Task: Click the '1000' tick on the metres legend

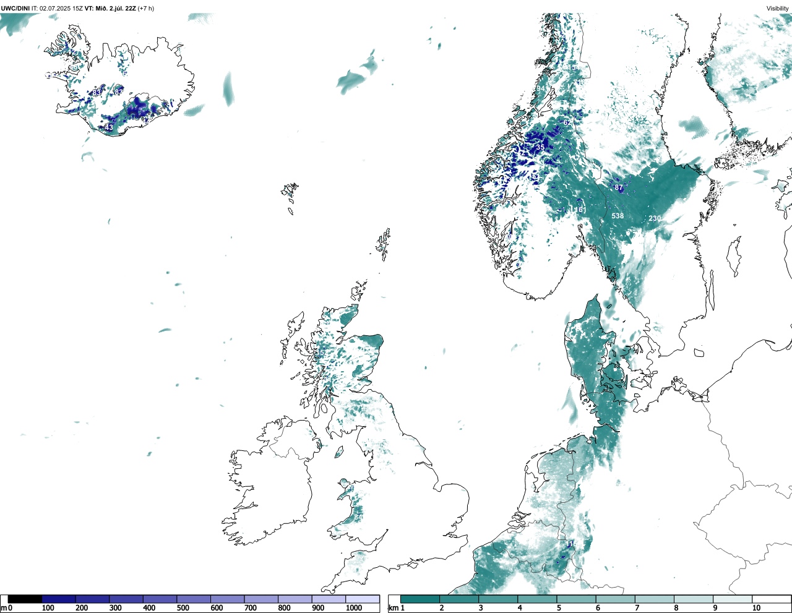Action: 354,608
